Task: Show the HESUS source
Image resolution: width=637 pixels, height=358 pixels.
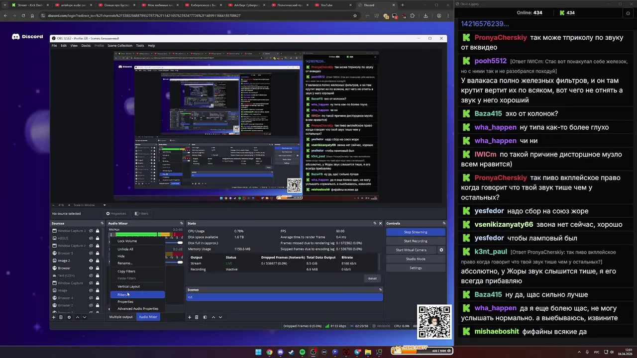Action: (x=91, y=238)
